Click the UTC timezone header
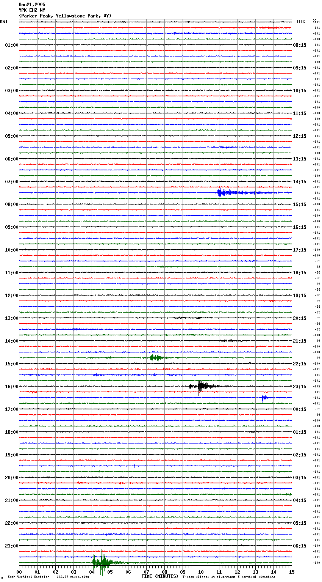The height and width of the screenshot is (582, 322). pyautogui.click(x=301, y=22)
